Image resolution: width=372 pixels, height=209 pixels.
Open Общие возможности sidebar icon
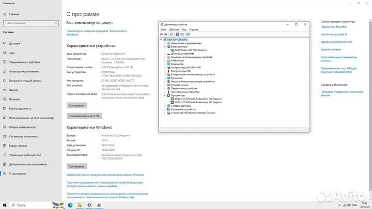(x=5, y=127)
